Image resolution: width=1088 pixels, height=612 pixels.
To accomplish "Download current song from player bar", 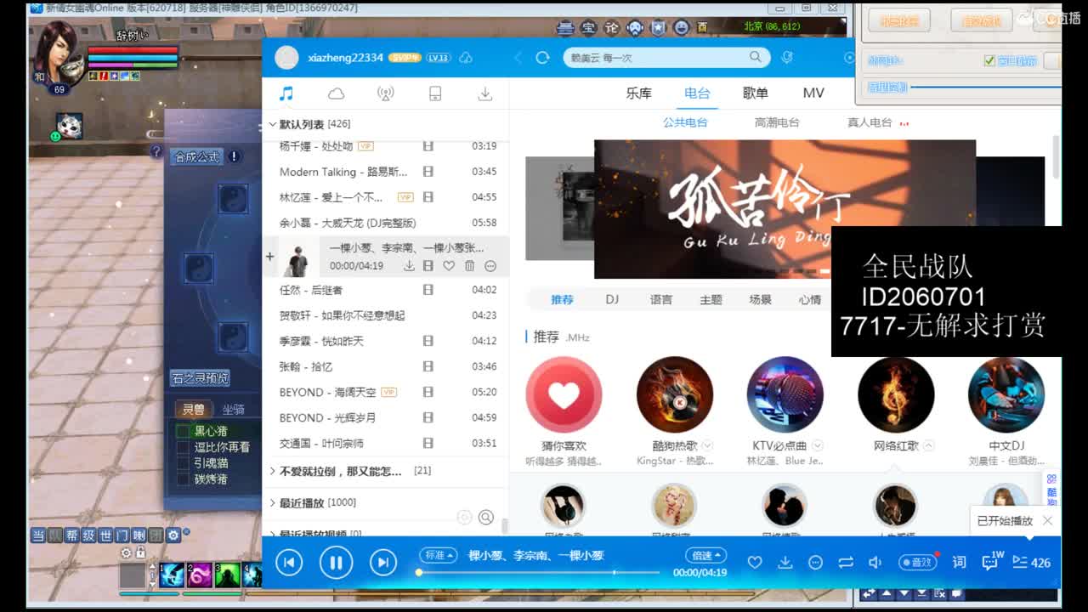I will 785,563.
